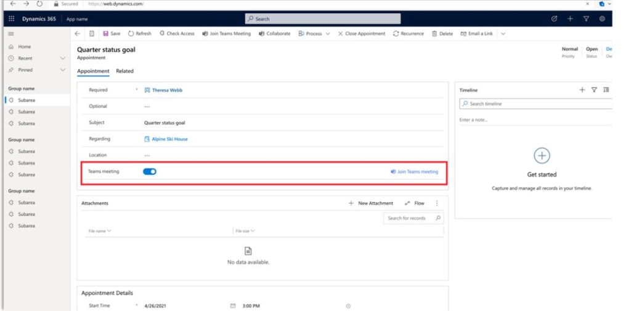The height and width of the screenshot is (311, 631).
Task: Refresh the appointment form
Action: click(140, 34)
